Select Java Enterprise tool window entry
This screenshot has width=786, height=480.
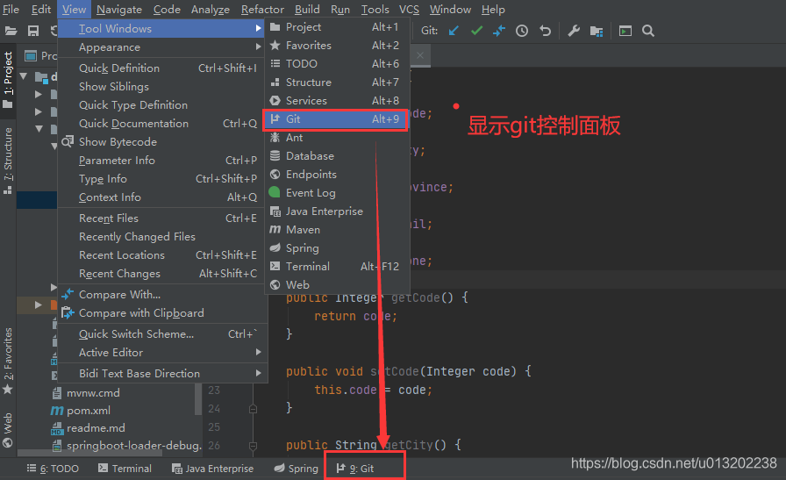tap(336, 211)
